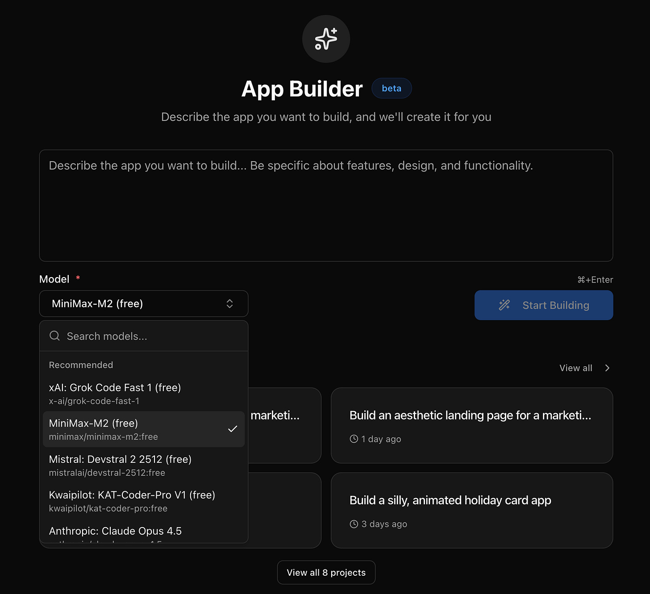This screenshot has height=594, width=650.
Task: Click the minimax/minimax-m2:free model ID text
Action: pyautogui.click(x=104, y=437)
